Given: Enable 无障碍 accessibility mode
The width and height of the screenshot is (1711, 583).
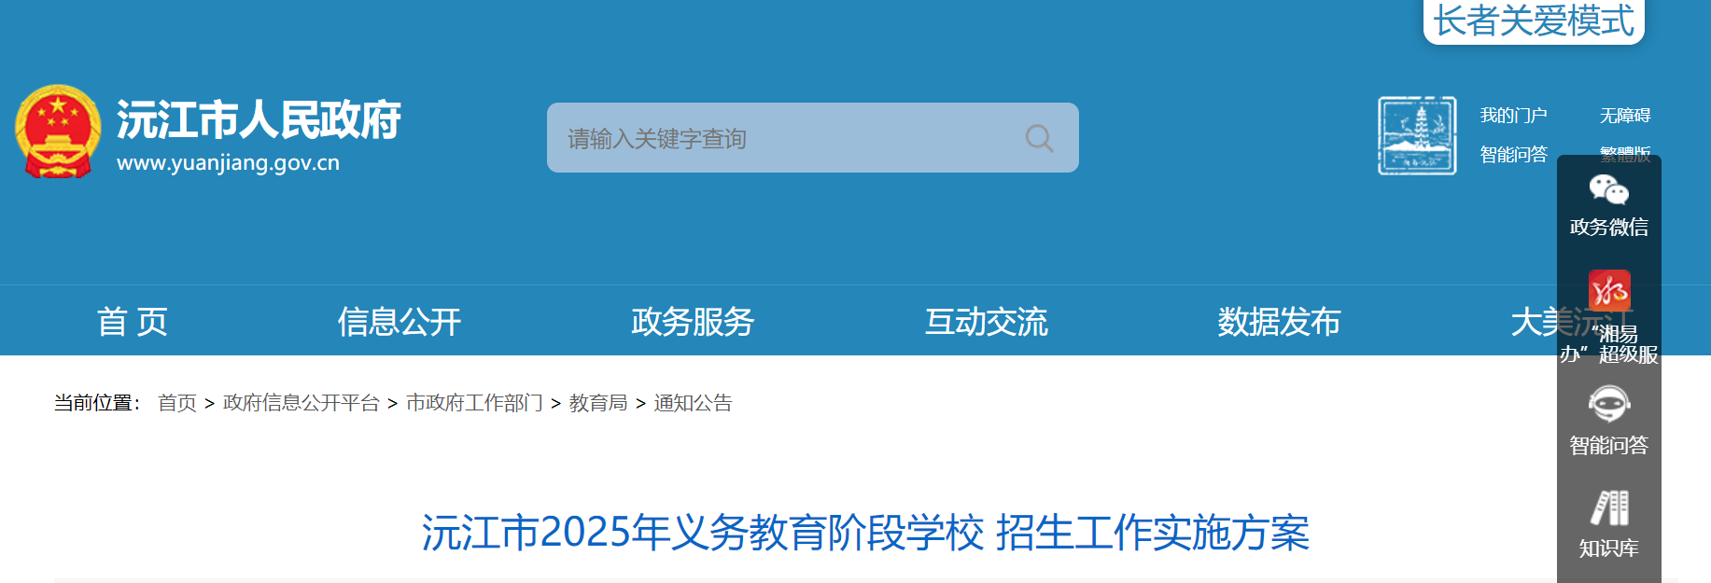Looking at the screenshot, I should click(1625, 116).
